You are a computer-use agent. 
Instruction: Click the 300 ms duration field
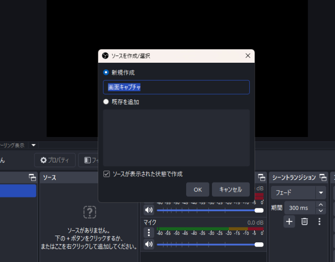pyautogui.click(x=300, y=208)
